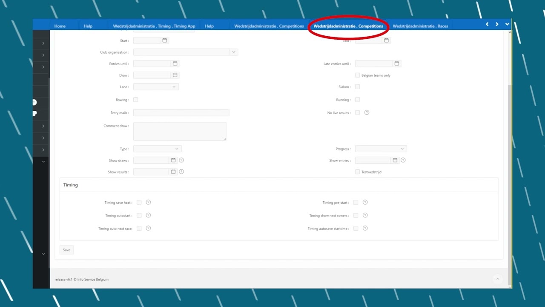Tick the Belgian teams only checkbox
This screenshot has height=307, width=545.
click(358, 75)
